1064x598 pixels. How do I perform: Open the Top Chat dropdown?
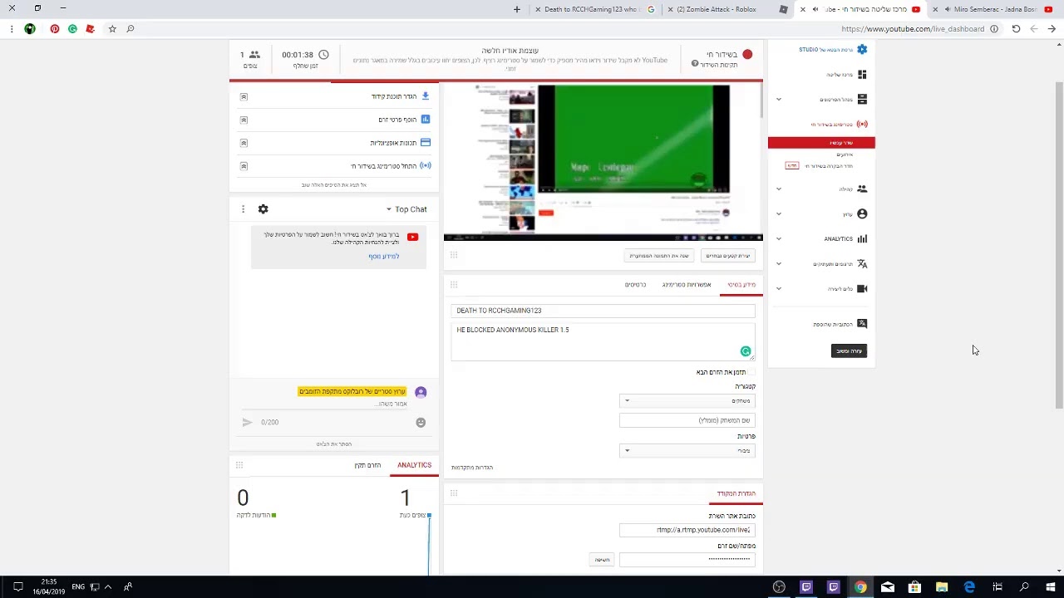click(406, 209)
